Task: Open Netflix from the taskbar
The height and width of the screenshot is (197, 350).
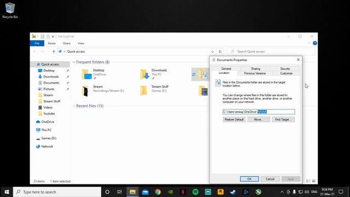Action: (x=183, y=192)
